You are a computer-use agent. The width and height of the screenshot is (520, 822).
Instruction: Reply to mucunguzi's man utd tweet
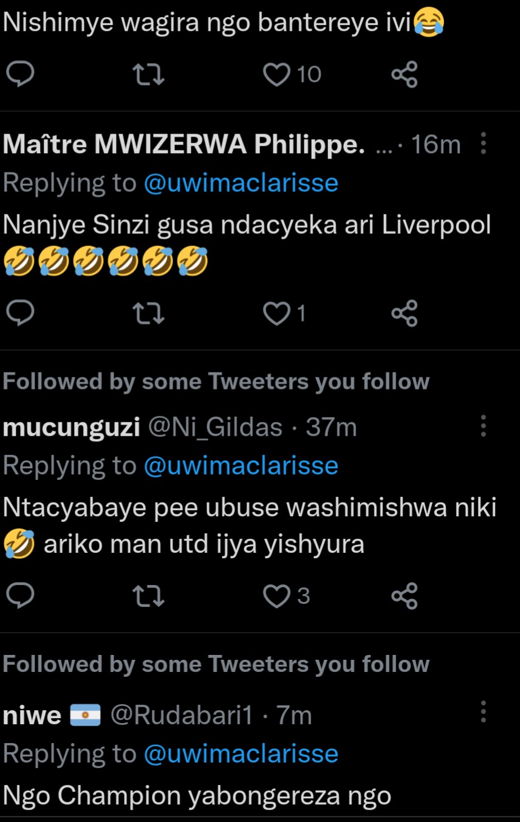coord(20,596)
